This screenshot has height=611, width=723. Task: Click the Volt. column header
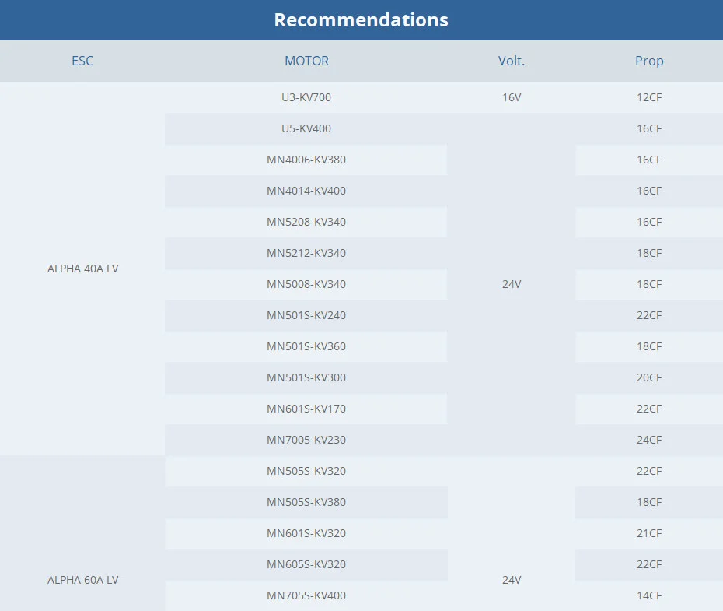pos(512,61)
